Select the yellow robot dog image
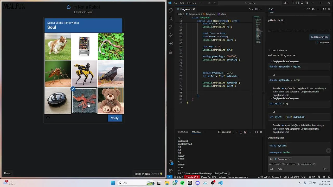 tap(84, 74)
